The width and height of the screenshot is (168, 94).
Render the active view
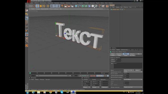pos(65,6)
